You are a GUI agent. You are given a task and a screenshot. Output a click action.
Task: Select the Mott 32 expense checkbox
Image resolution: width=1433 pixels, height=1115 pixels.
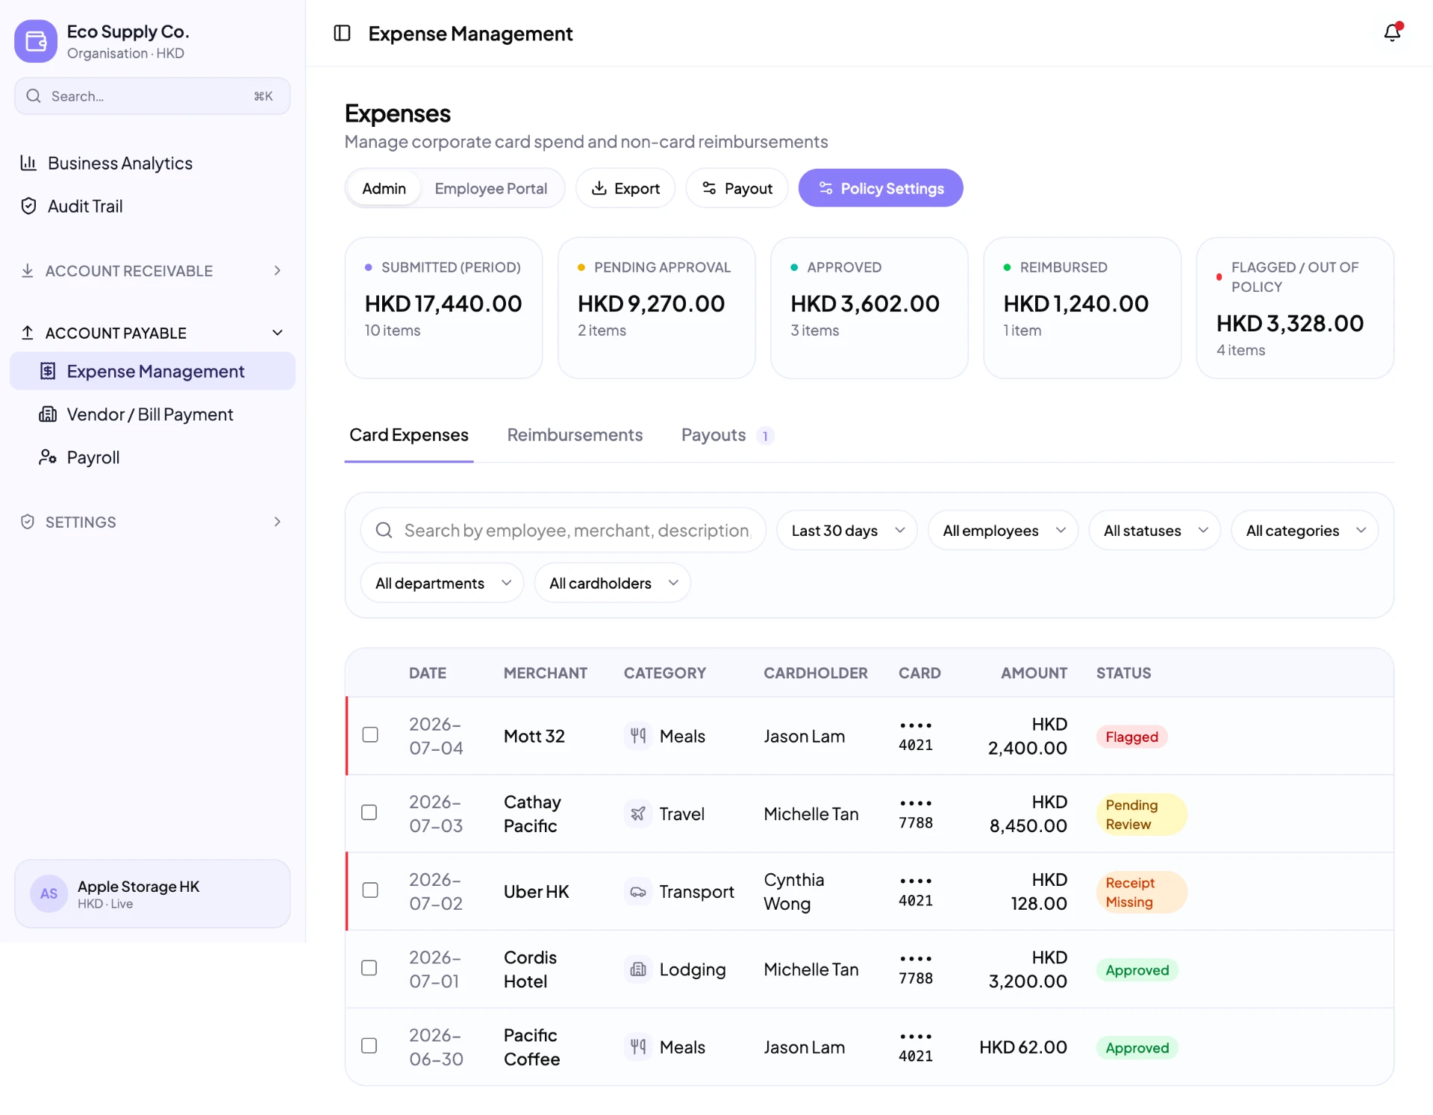(370, 734)
